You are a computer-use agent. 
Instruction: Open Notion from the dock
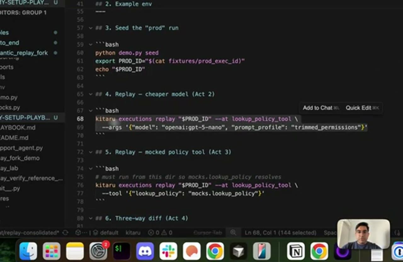click(x=296, y=251)
